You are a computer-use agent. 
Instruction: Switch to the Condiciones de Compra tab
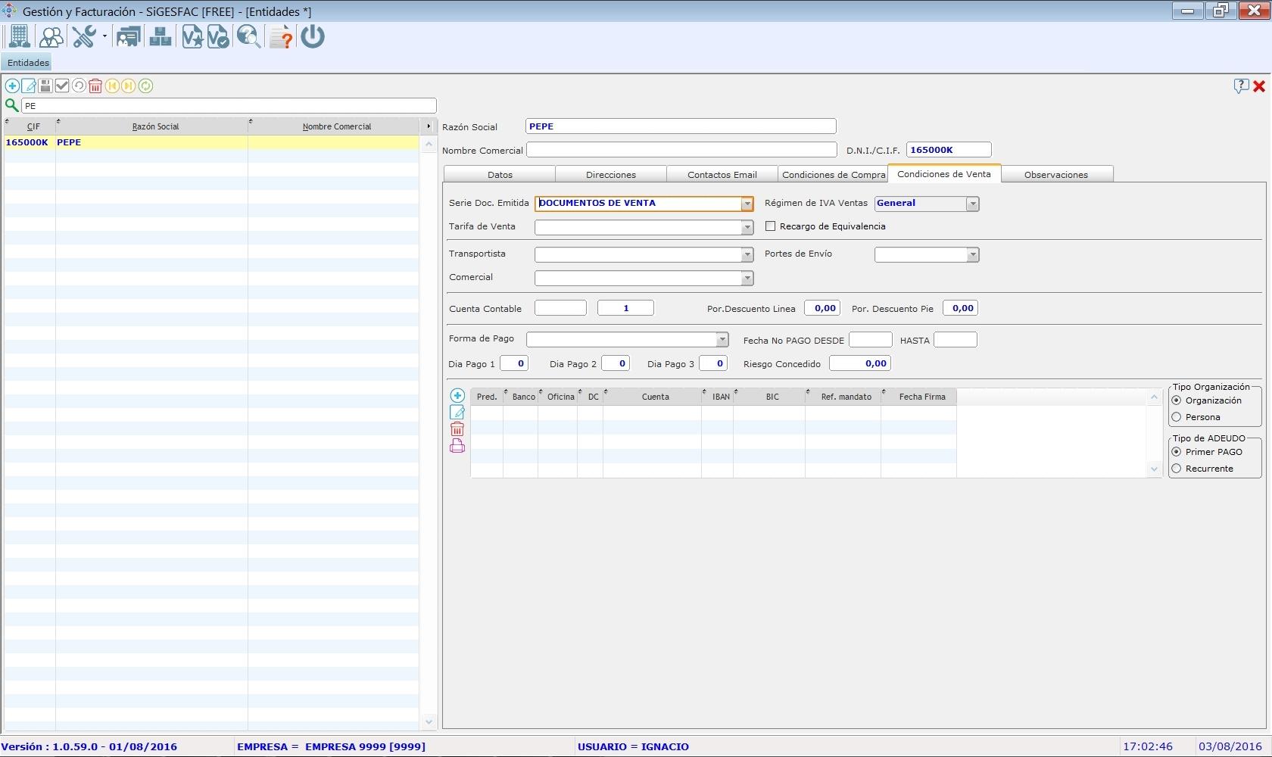(x=834, y=174)
